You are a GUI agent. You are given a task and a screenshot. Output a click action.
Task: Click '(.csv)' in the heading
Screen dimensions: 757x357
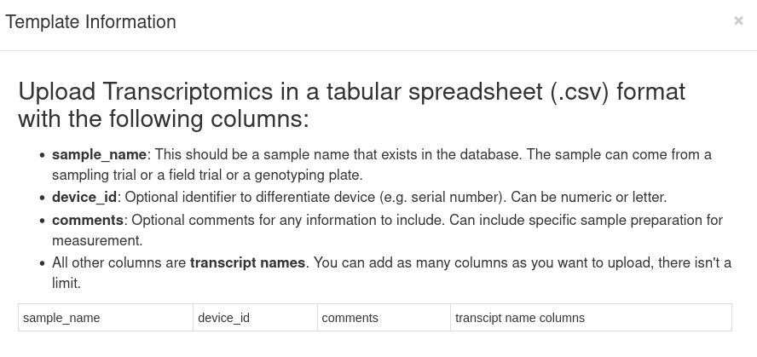click(579, 91)
